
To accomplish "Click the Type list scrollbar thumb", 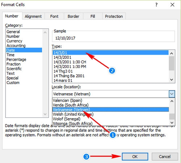I will [172, 63].
